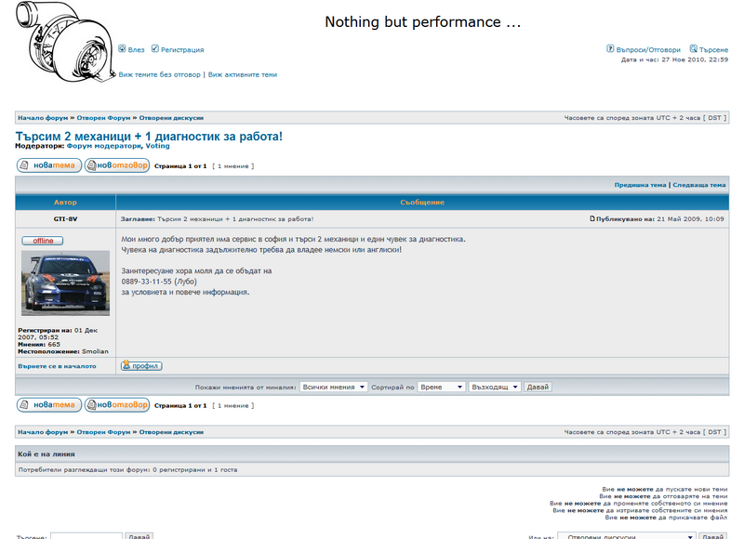Screen dimensions: 744x539
Task: Click the top новотговор button
Action: point(117,165)
